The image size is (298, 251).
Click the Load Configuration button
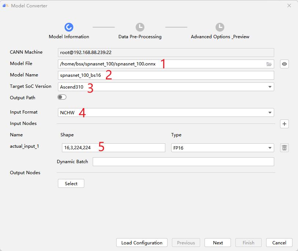tap(141, 243)
